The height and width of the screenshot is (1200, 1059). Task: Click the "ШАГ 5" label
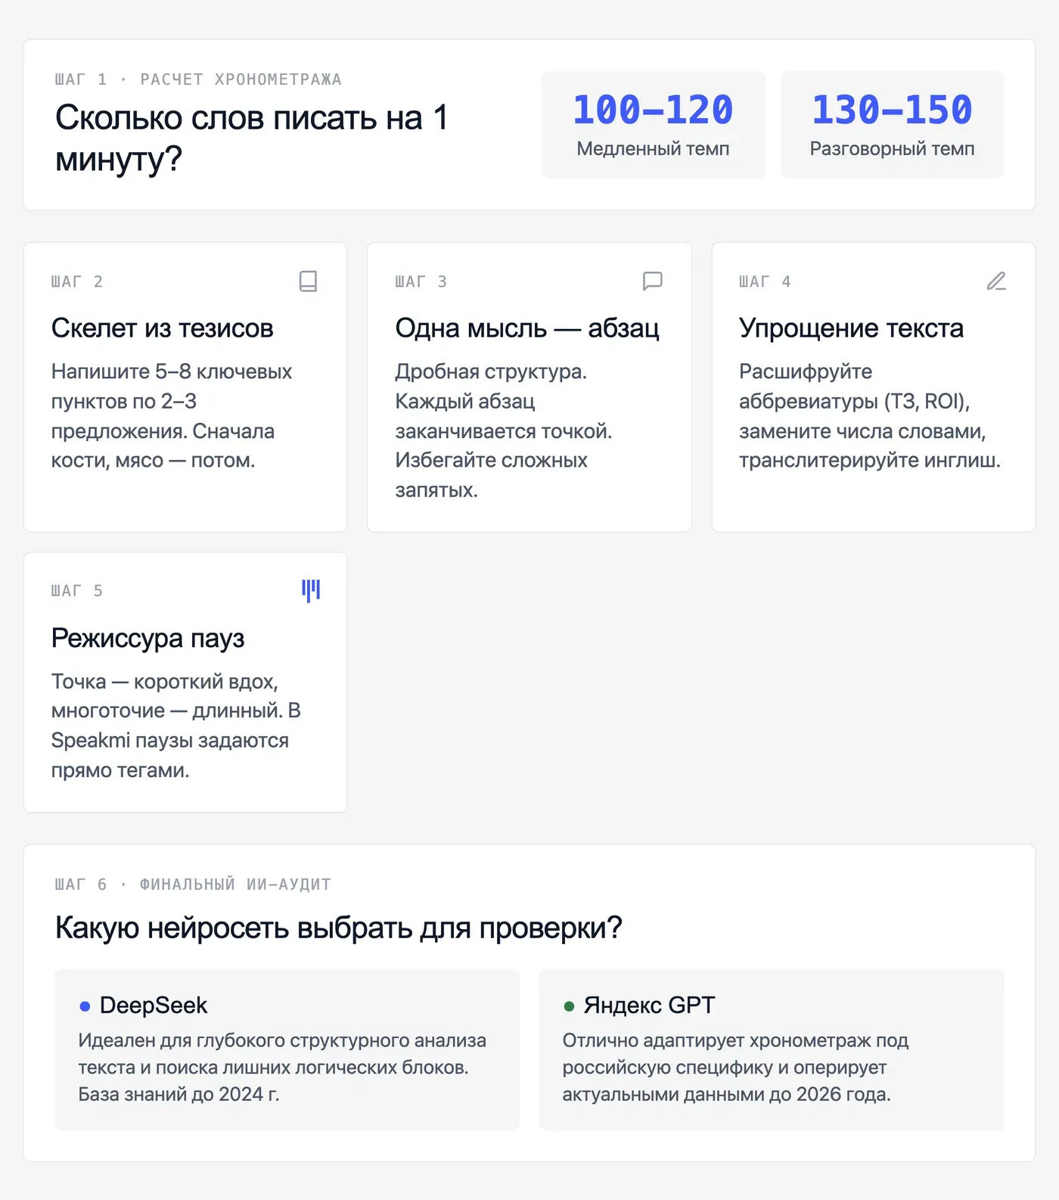coord(76,591)
